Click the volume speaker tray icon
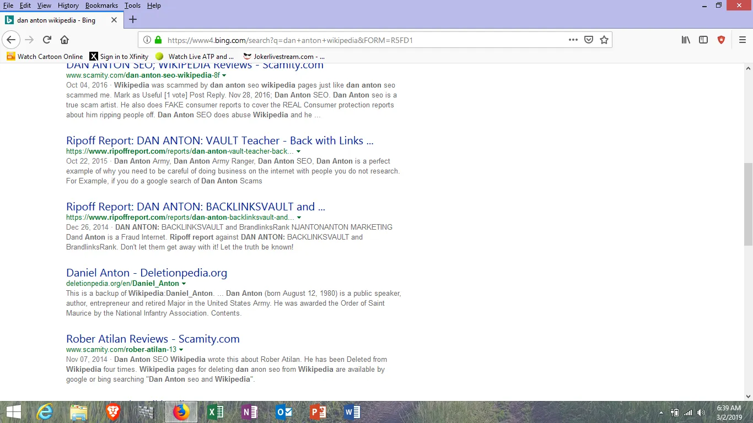Screen dimensions: 753x423 pos(701,413)
